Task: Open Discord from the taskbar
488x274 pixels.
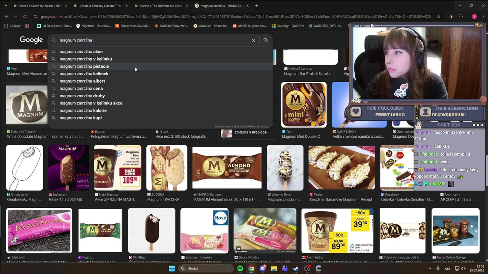Action: coord(262,269)
